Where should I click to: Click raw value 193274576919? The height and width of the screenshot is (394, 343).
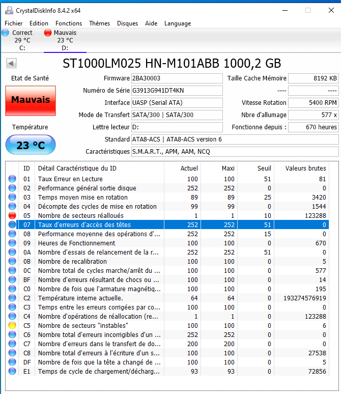tap(304, 298)
